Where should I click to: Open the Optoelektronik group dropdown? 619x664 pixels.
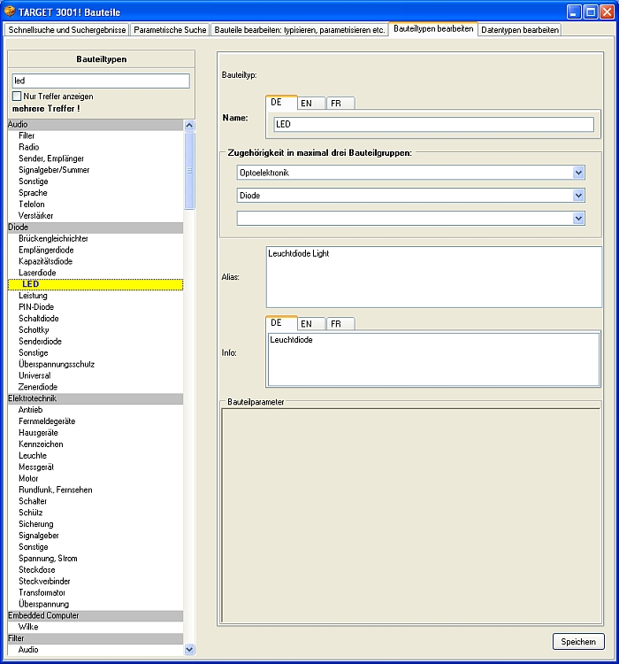(x=578, y=173)
